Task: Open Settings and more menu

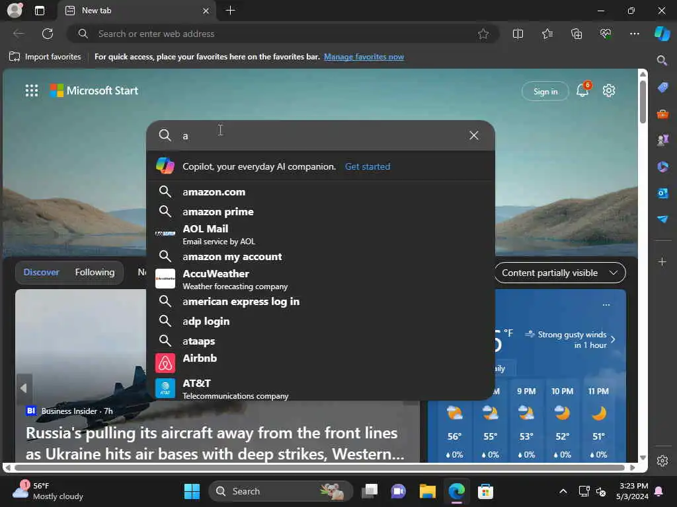Action: 634,34
